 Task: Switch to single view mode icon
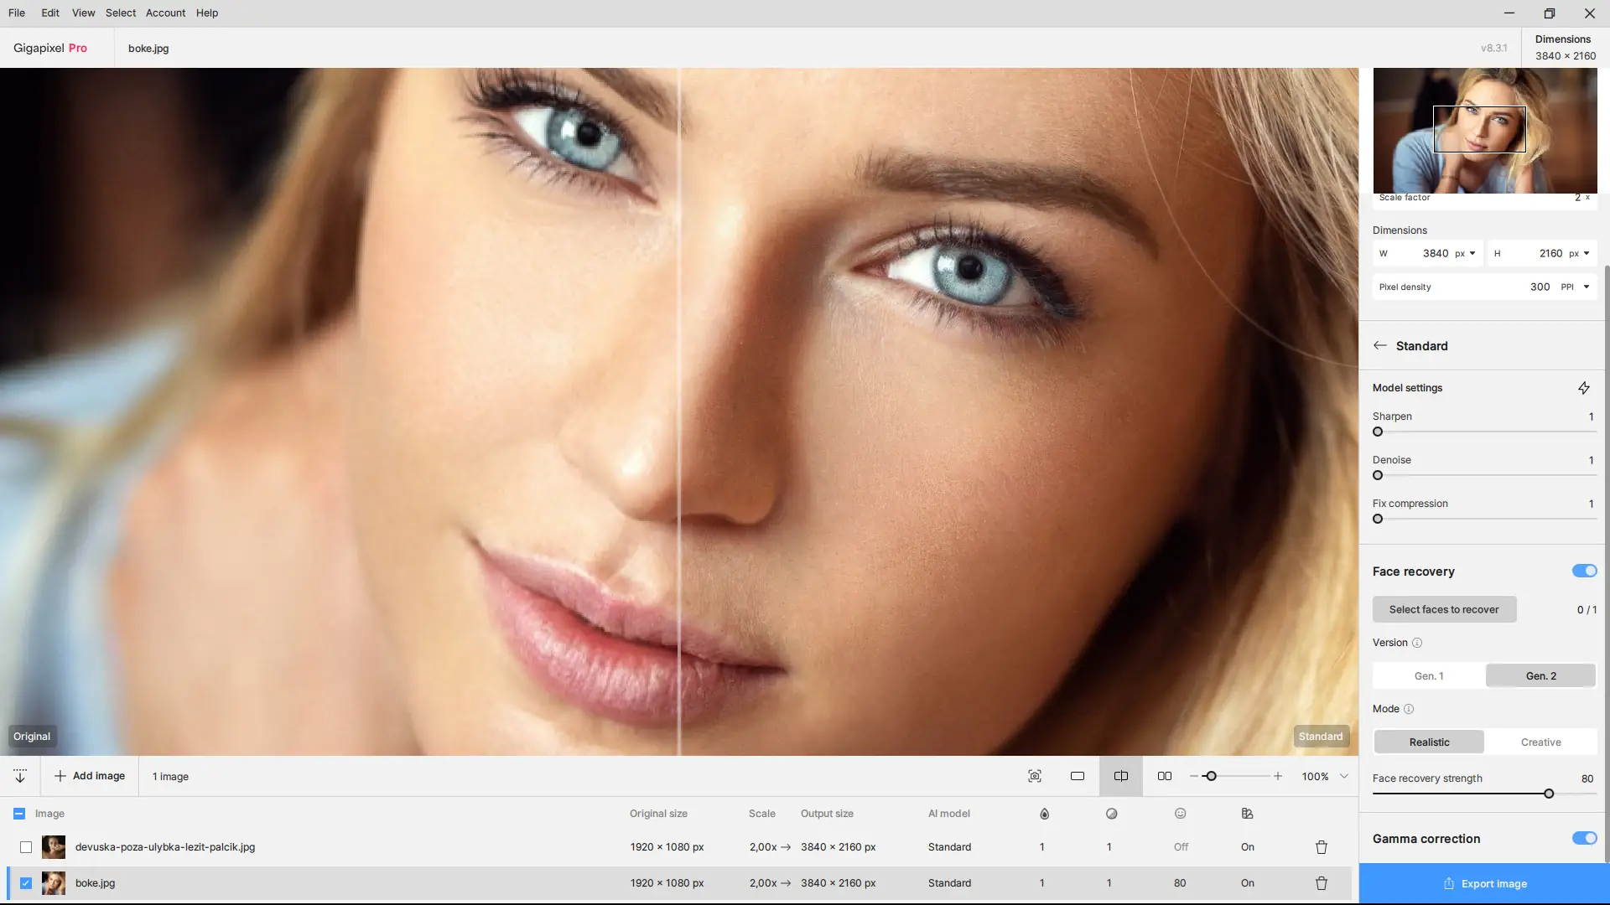point(1078,776)
